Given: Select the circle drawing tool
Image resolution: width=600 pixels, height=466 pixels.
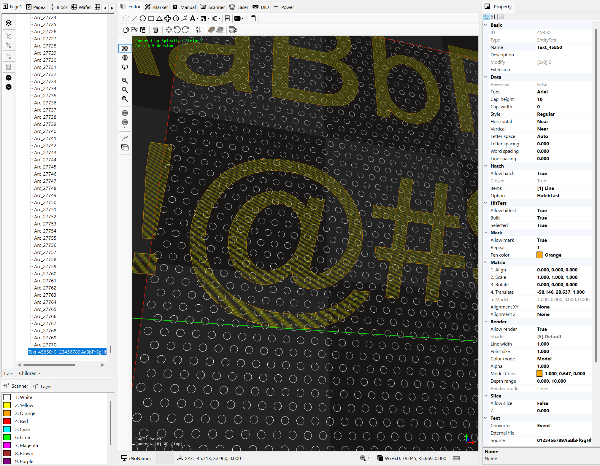Looking at the screenshot, I should coord(143,19).
